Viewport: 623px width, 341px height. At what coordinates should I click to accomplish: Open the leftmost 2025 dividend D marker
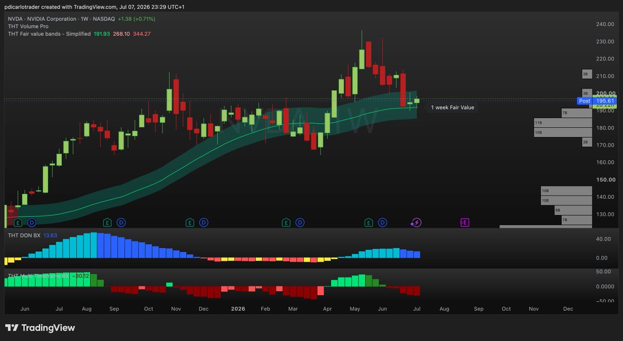pyautogui.click(x=32, y=223)
